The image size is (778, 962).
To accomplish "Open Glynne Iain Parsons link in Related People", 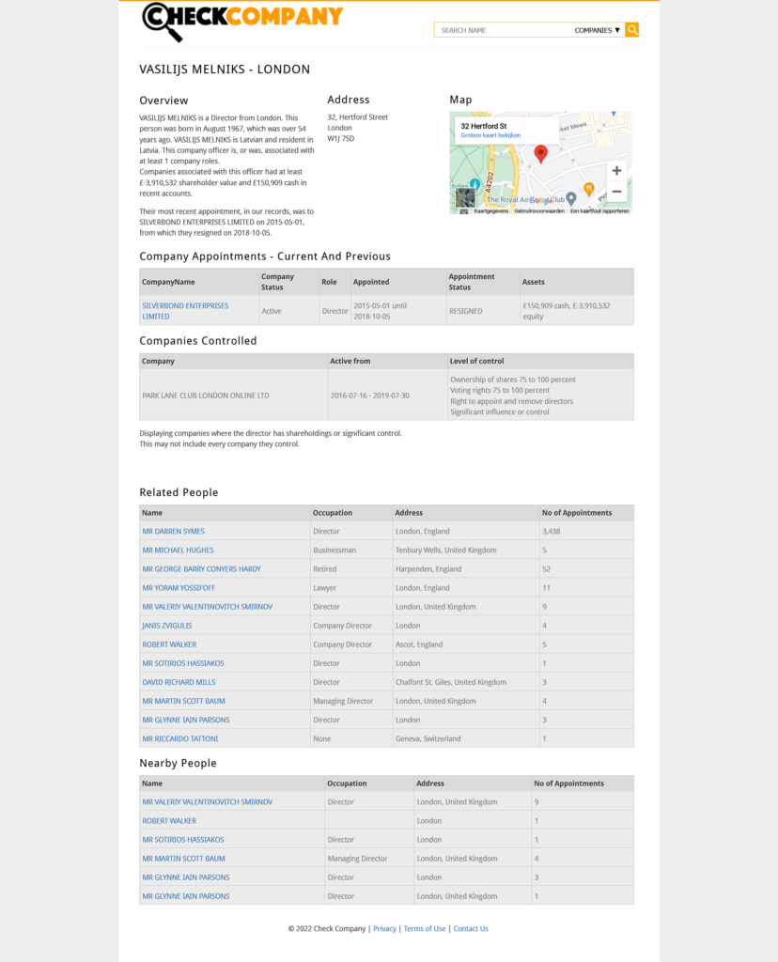I will (186, 721).
